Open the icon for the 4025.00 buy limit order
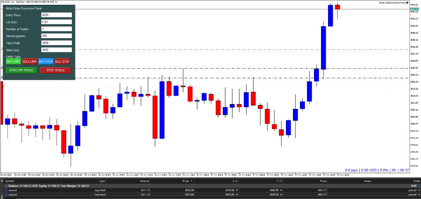Viewport: 421px width, 199px height. (x=6, y=195)
